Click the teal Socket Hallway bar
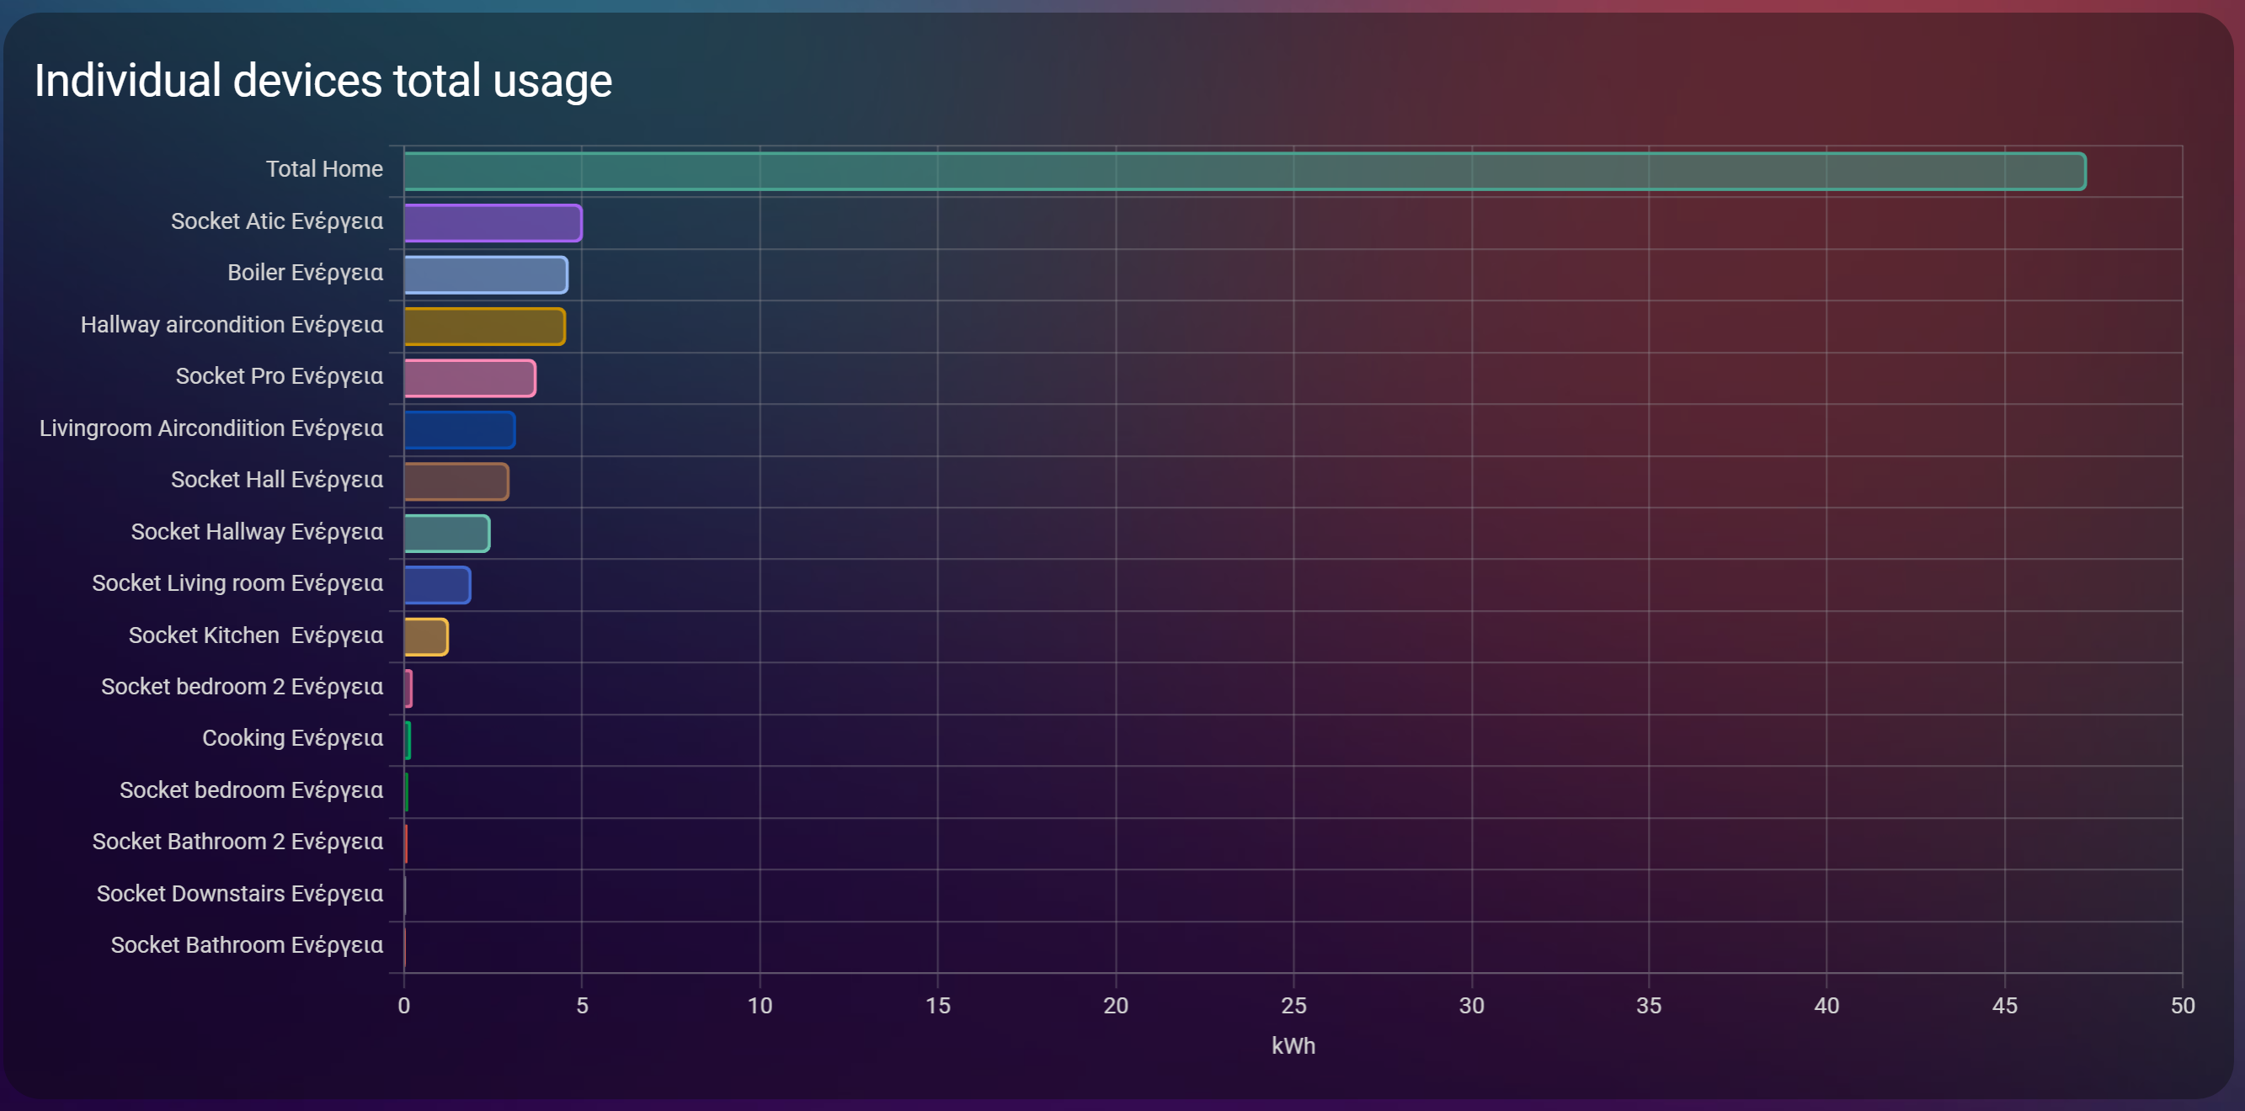Viewport: 2245px width, 1111px height. [x=446, y=534]
